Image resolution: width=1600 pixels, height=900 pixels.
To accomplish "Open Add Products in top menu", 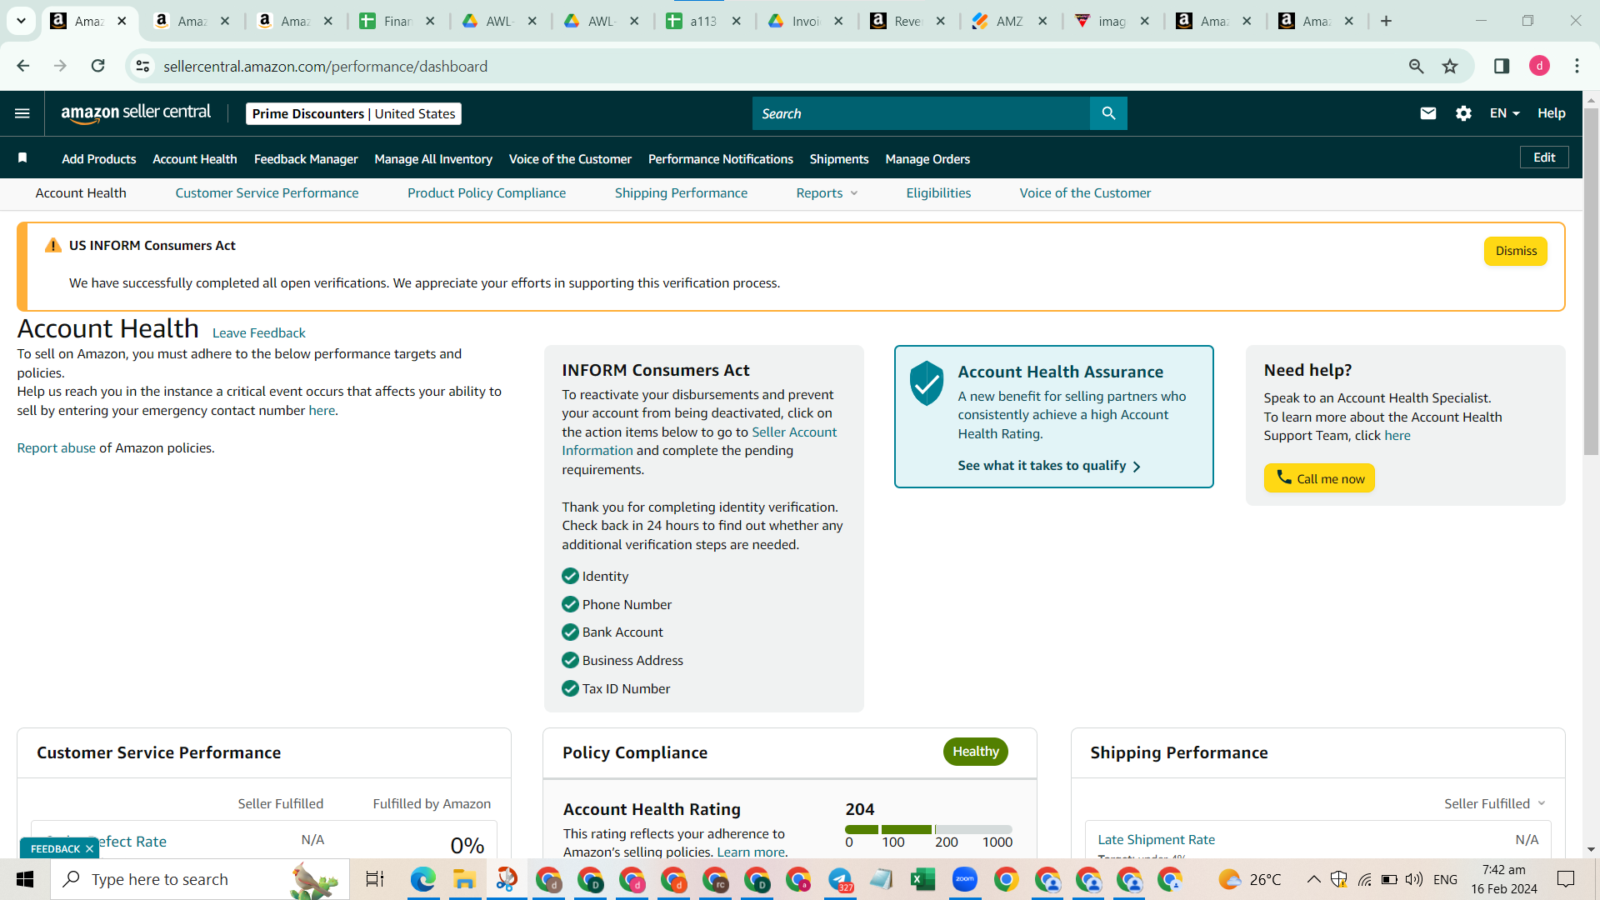I will point(98,159).
